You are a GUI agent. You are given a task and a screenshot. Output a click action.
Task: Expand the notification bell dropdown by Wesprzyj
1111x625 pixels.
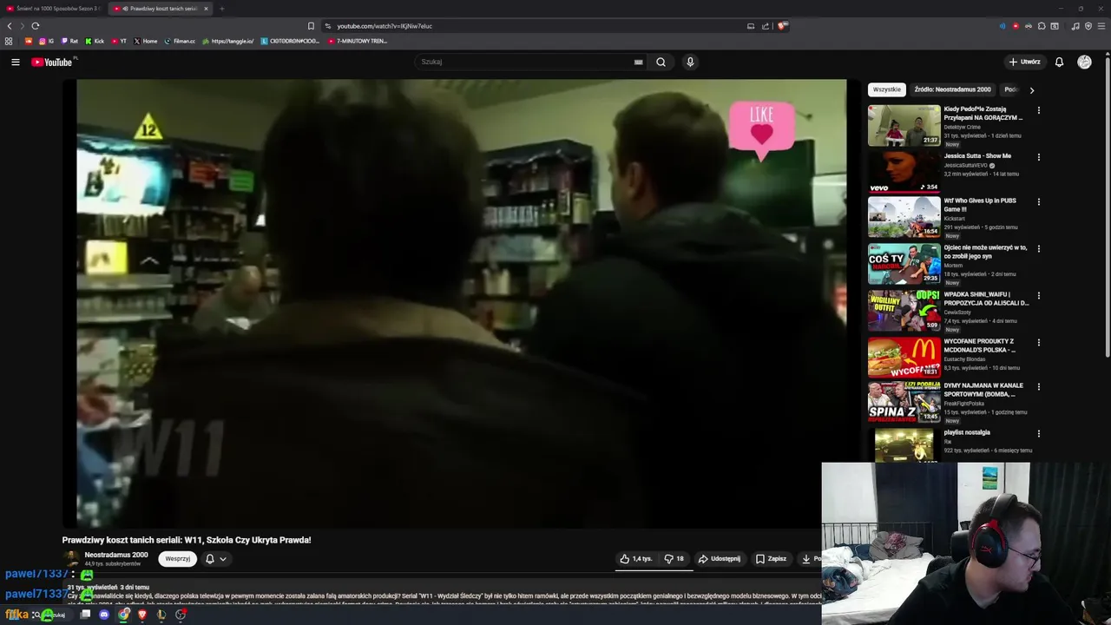[x=215, y=559]
